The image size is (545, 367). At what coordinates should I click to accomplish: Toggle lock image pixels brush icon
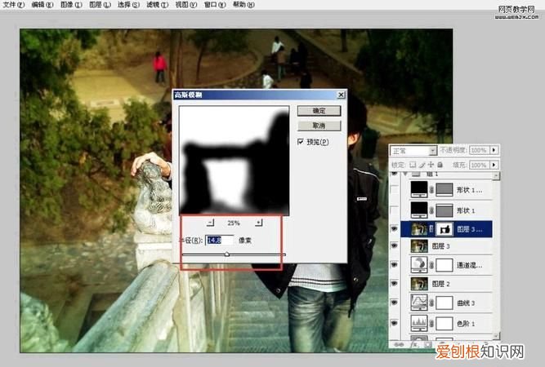click(x=422, y=165)
